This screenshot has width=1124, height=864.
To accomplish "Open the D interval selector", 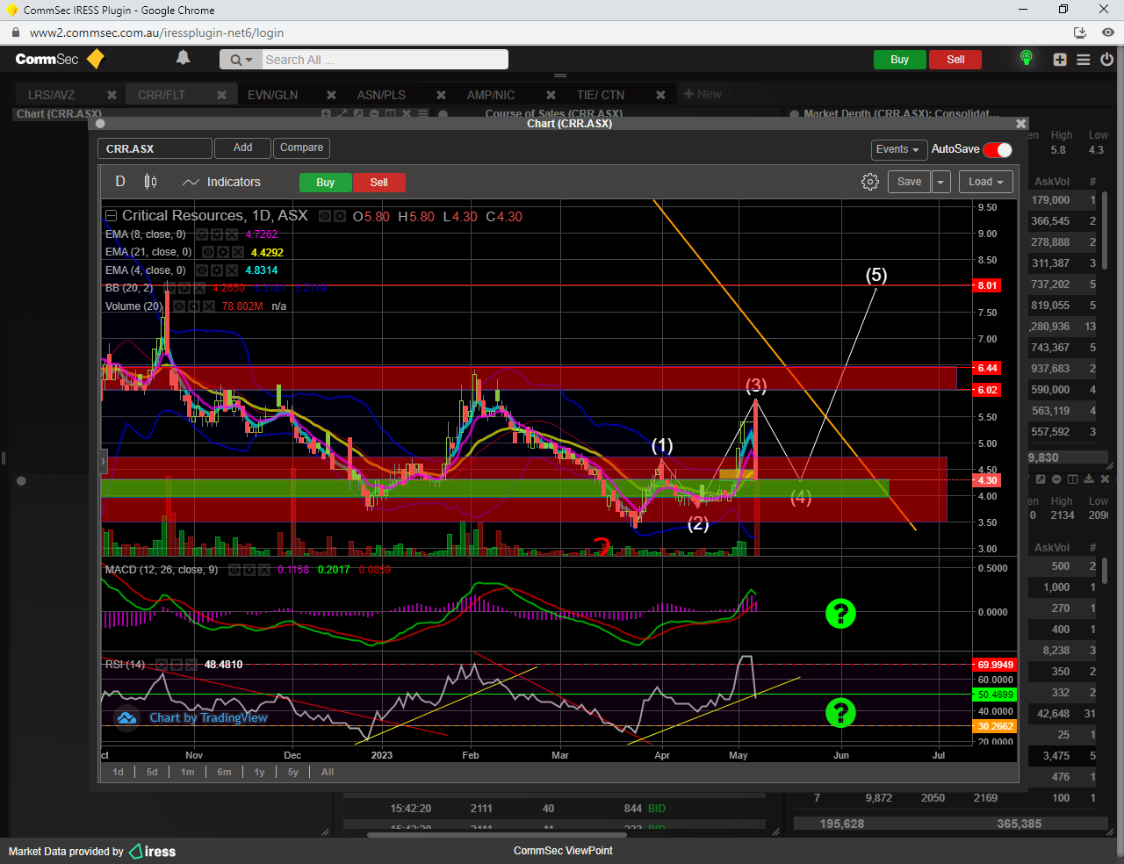I will 120,182.
